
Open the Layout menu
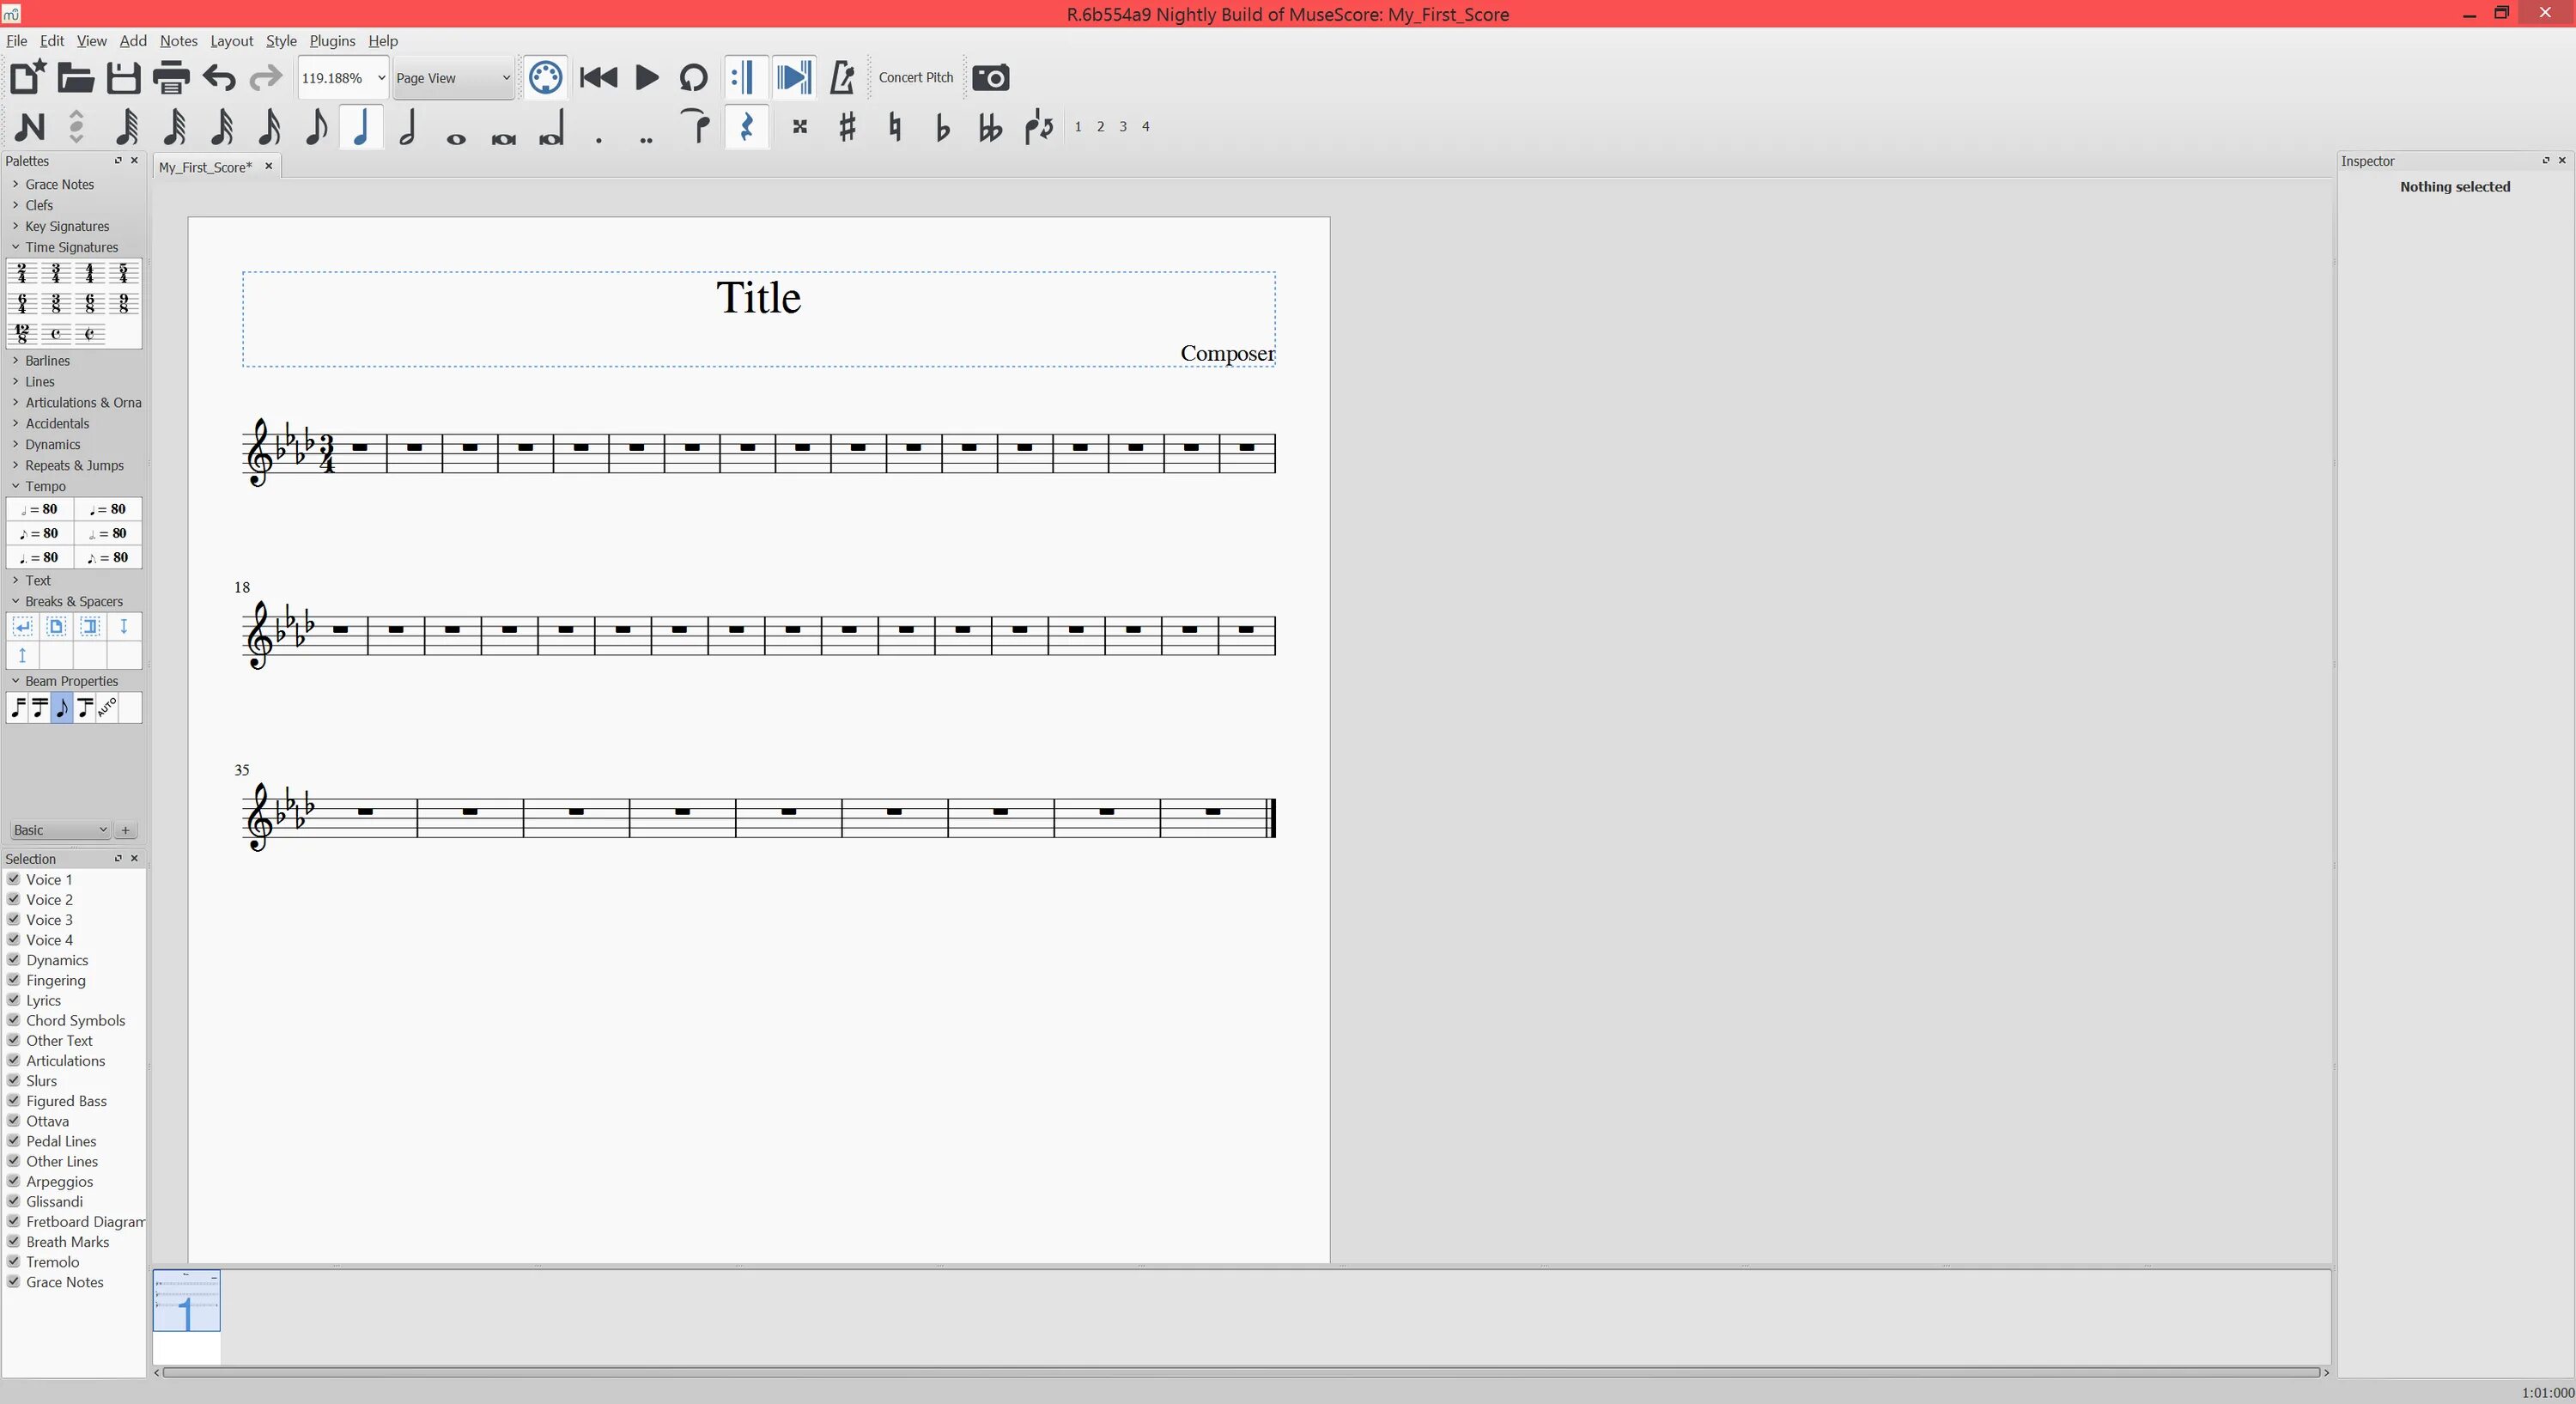pos(231,41)
